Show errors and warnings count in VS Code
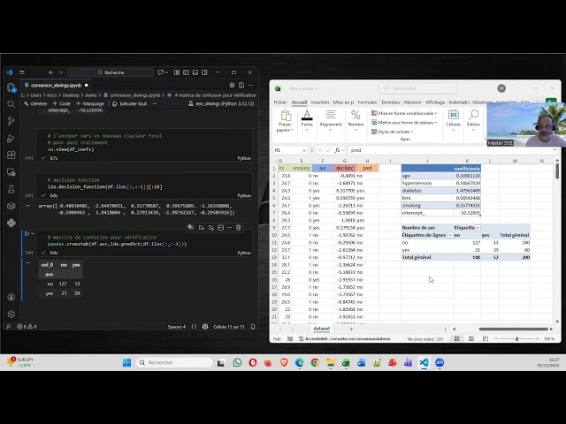 click(x=27, y=327)
